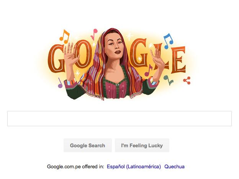Click the pink music note above the letters

tap(94, 34)
